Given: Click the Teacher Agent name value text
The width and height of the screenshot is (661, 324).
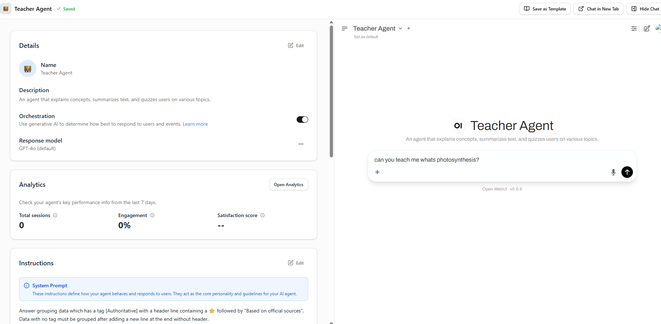Looking at the screenshot, I should pyautogui.click(x=57, y=73).
